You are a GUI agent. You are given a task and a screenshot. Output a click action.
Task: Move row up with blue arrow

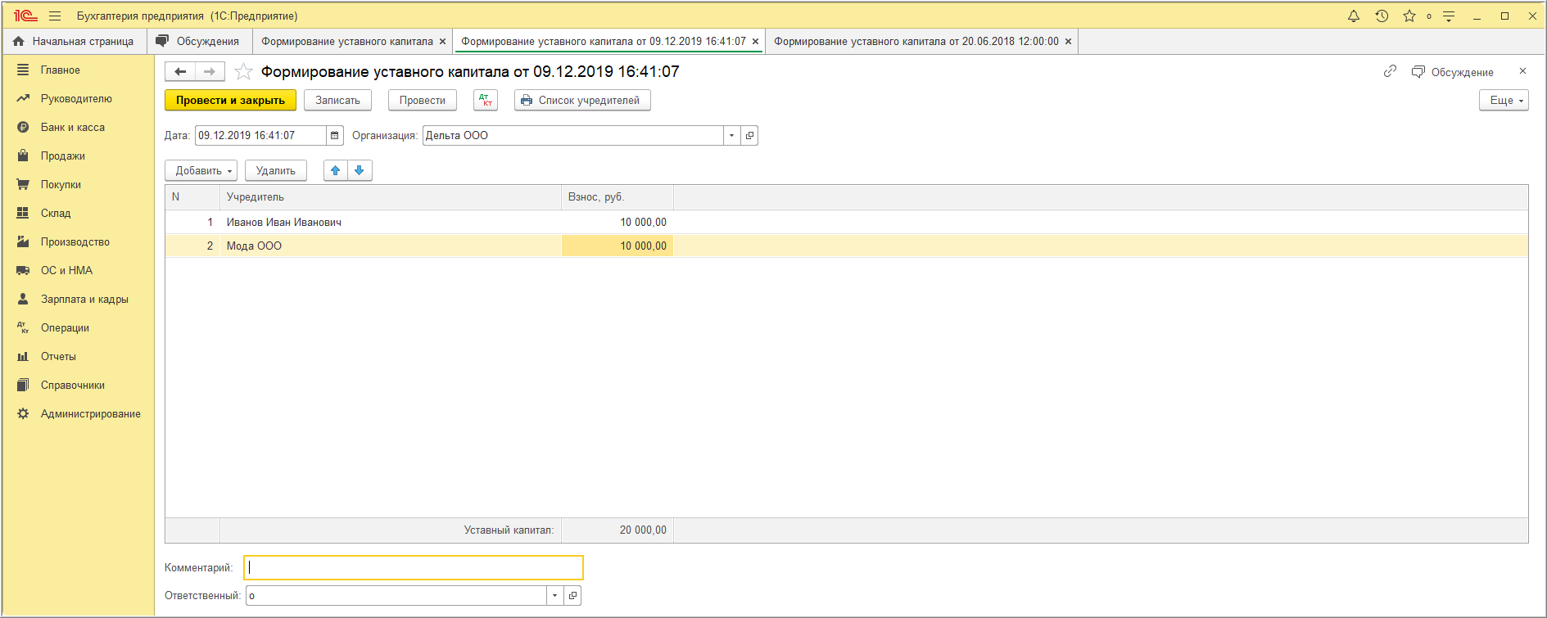pos(336,170)
